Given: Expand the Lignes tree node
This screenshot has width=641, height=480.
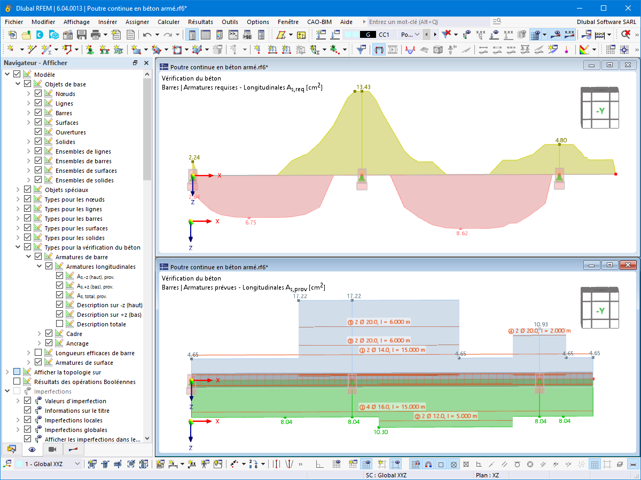Looking at the screenshot, I should click(29, 103).
